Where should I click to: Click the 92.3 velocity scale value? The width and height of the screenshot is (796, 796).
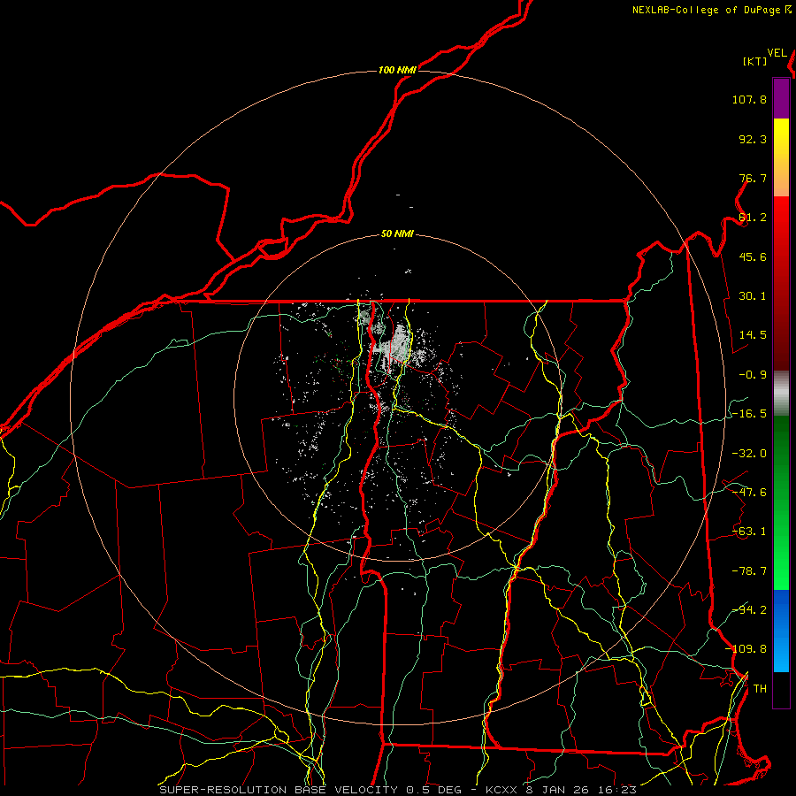pyautogui.click(x=753, y=139)
